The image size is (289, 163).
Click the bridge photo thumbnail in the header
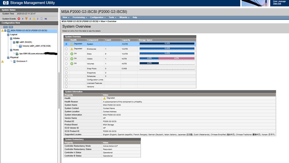pyautogui.click(x=255, y=3)
